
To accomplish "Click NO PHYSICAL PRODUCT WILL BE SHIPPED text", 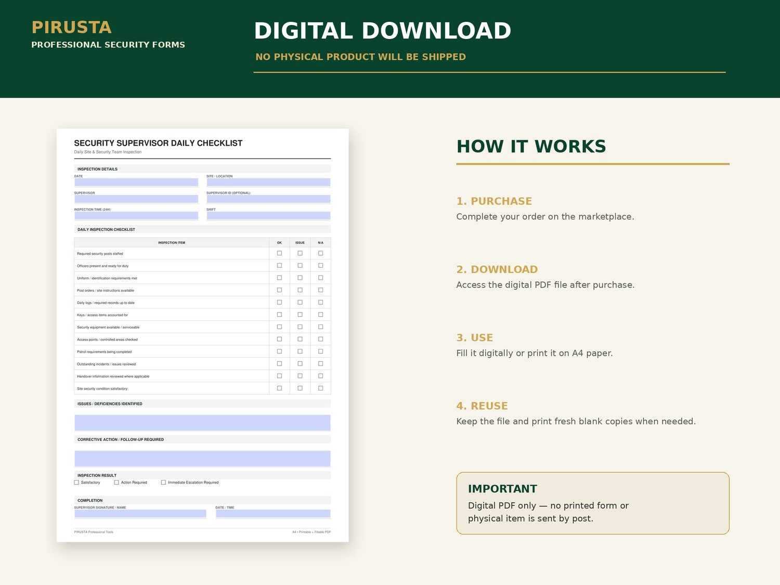I will 360,57.
